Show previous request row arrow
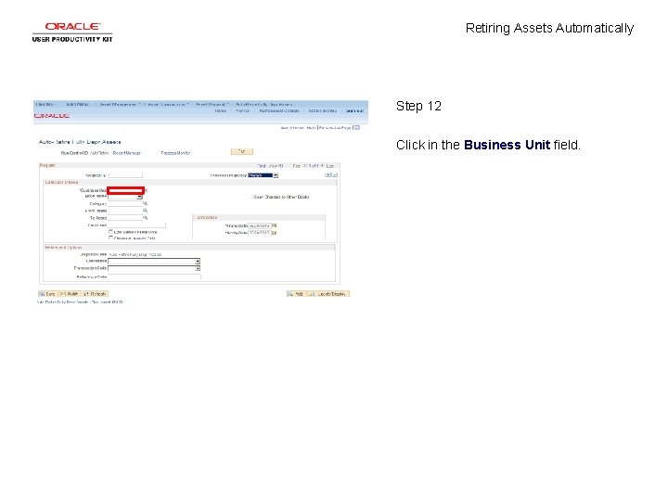 (305, 166)
